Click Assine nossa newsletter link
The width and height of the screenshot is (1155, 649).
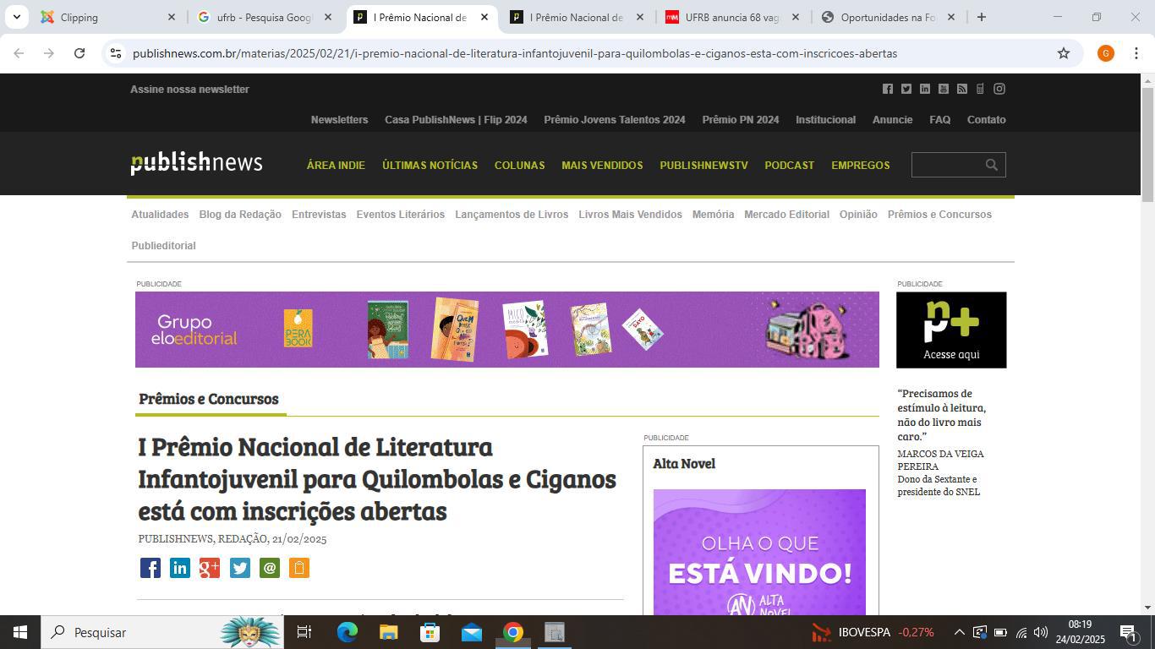tap(189, 90)
